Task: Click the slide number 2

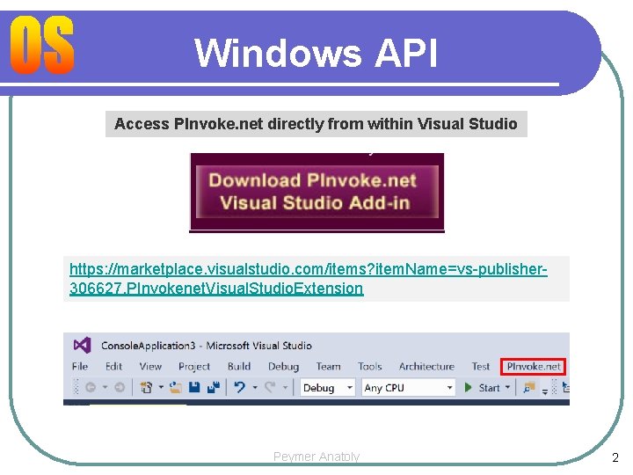Action: tap(615, 457)
